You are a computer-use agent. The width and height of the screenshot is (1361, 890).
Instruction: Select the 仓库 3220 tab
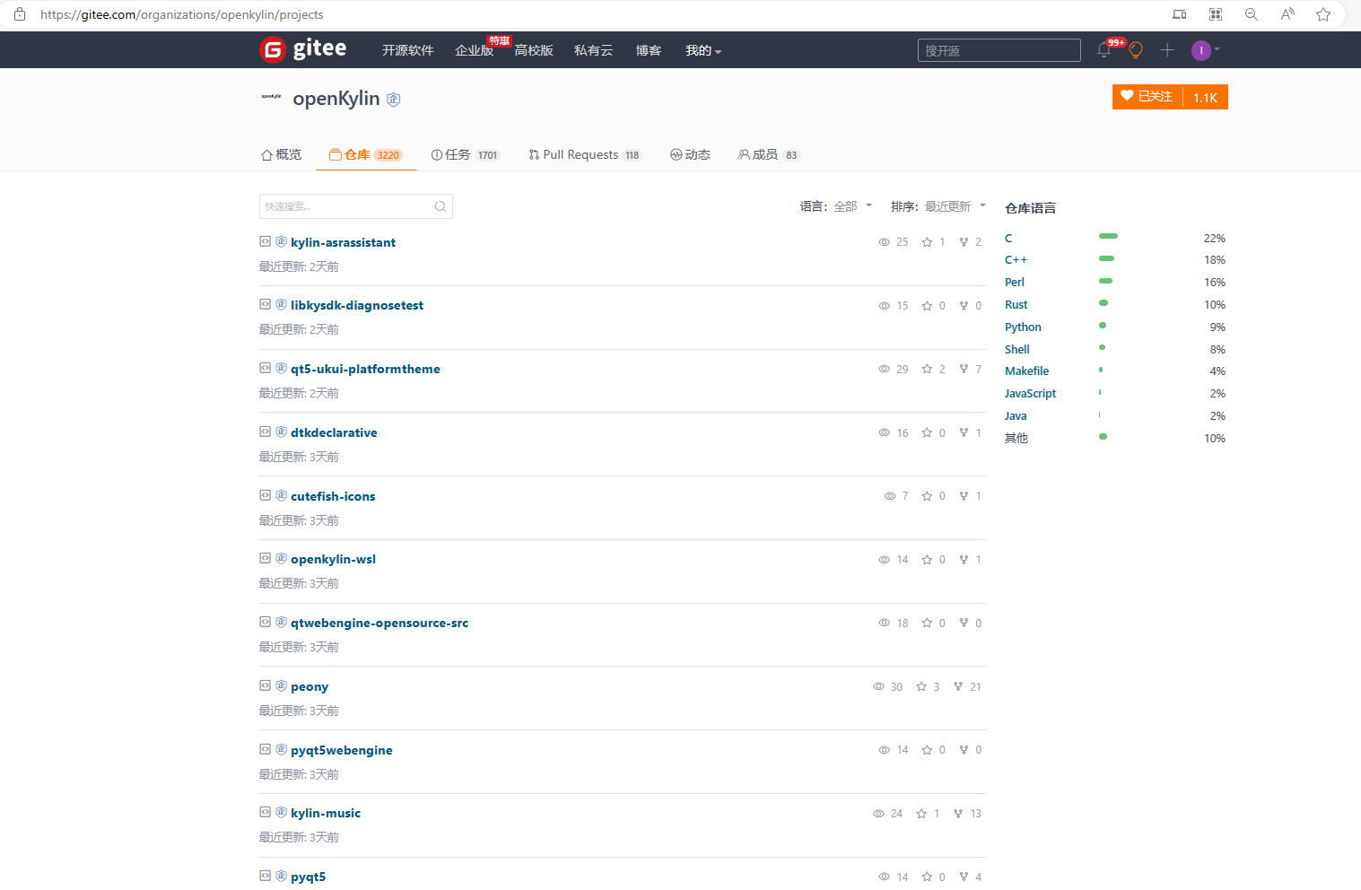pyautogui.click(x=365, y=154)
